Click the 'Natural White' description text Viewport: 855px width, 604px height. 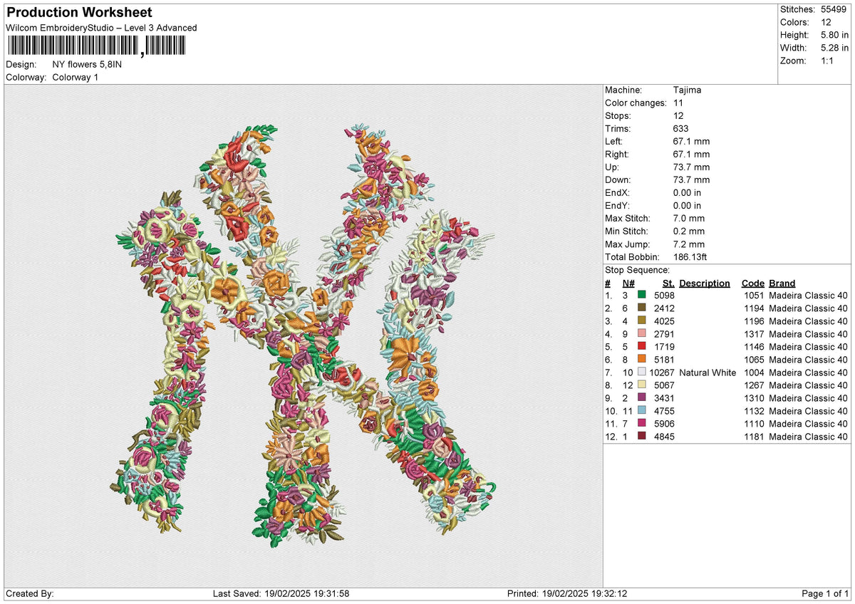[708, 372]
